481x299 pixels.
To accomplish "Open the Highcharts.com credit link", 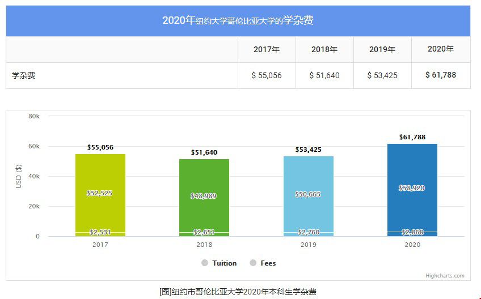I will pyautogui.click(x=445, y=276).
